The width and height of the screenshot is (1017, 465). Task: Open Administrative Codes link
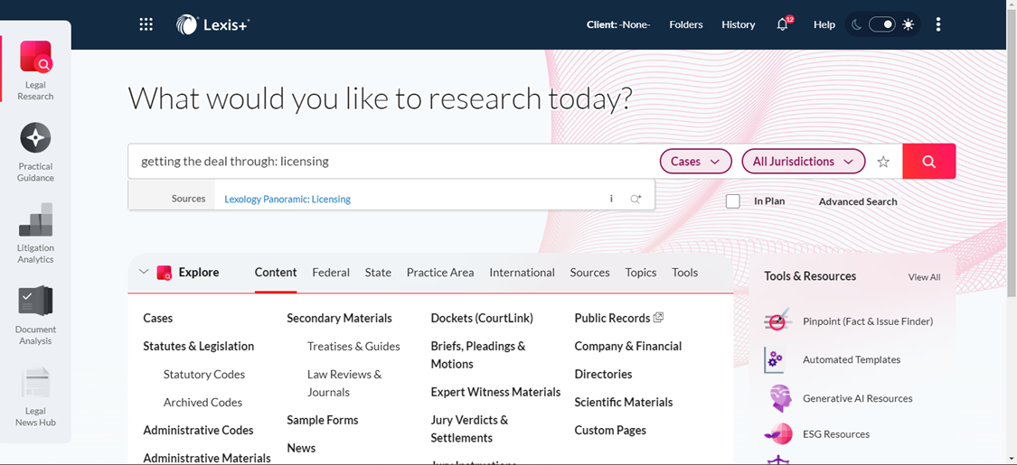pyautogui.click(x=199, y=430)
